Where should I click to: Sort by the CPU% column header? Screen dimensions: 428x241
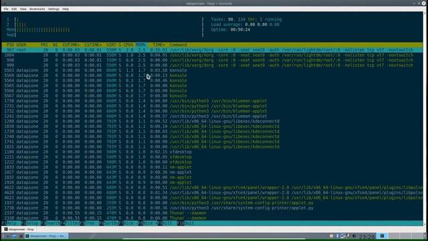[x=128, y=45]
